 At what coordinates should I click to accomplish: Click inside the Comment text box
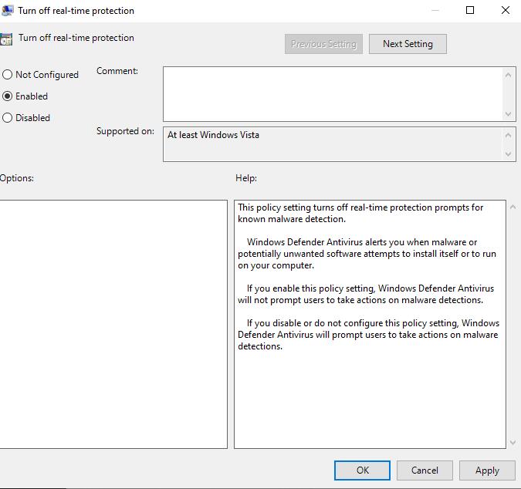[x=332, y=94]
